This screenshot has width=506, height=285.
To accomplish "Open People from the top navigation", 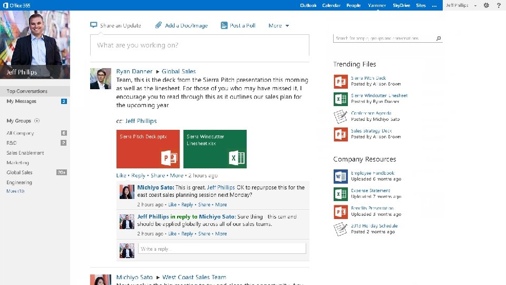I will point(354,5).
